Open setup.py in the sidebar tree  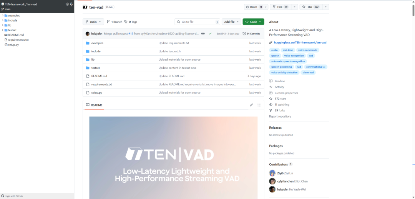click(x=13, y=45)
